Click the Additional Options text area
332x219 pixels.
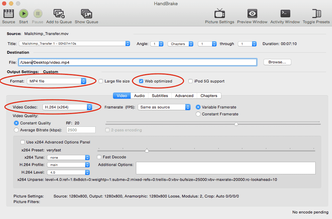point(226,168)
